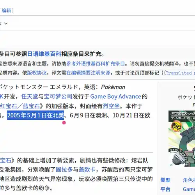Open the 日语维基百科 link

44,54
